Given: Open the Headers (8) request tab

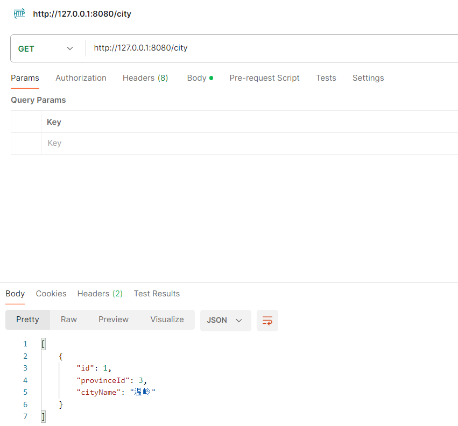Looking at the screenshot, I should pyautogui.click(x=145, y=78).
